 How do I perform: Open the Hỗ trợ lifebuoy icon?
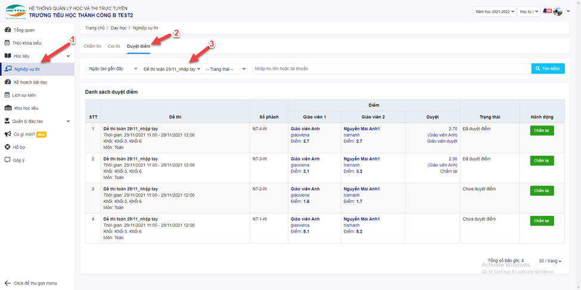(x=7, y=147)
